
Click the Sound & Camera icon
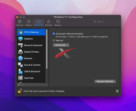[20, 65]
